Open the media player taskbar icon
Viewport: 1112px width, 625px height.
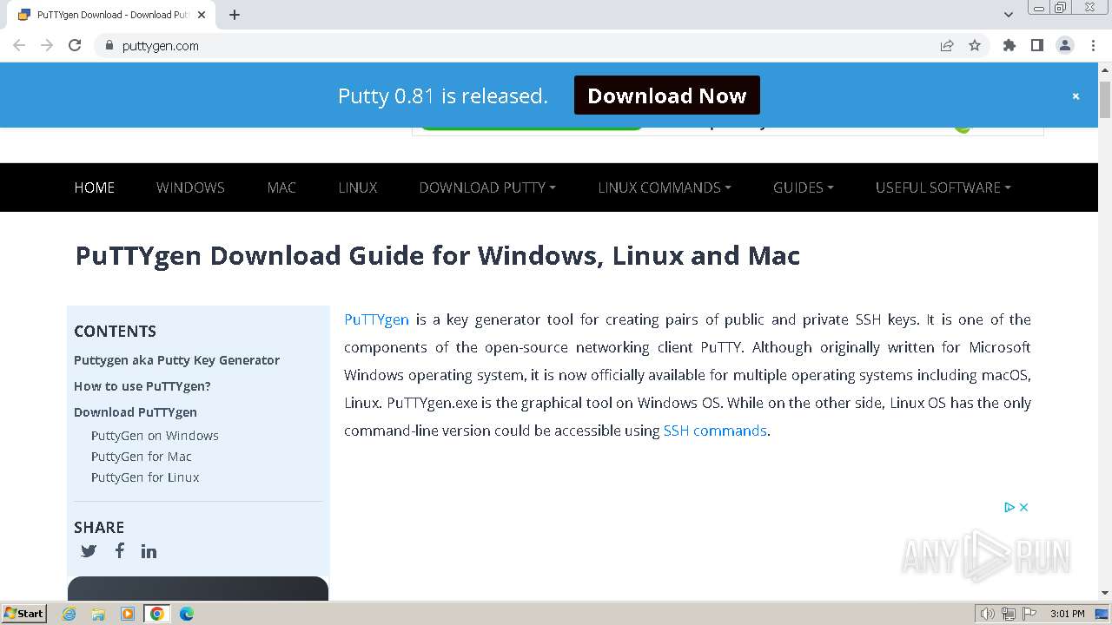coord(128,614)
